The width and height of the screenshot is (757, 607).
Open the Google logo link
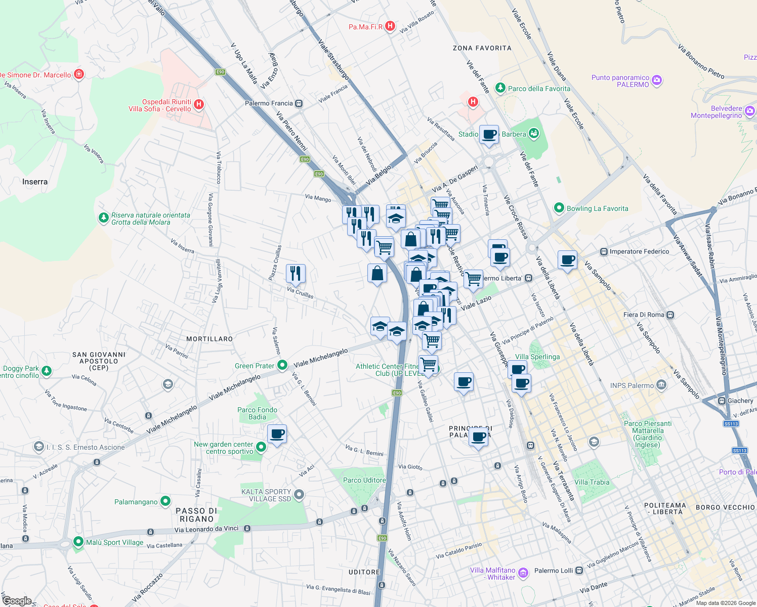pos(18,601)
